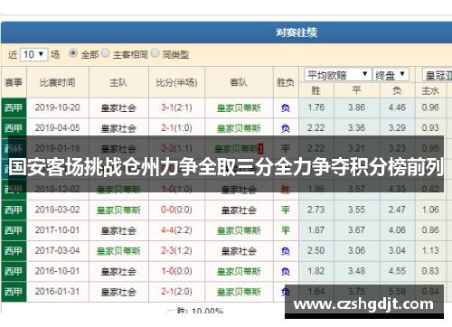Click draw odds 3.67 on 2017-10-01 row

356,230
